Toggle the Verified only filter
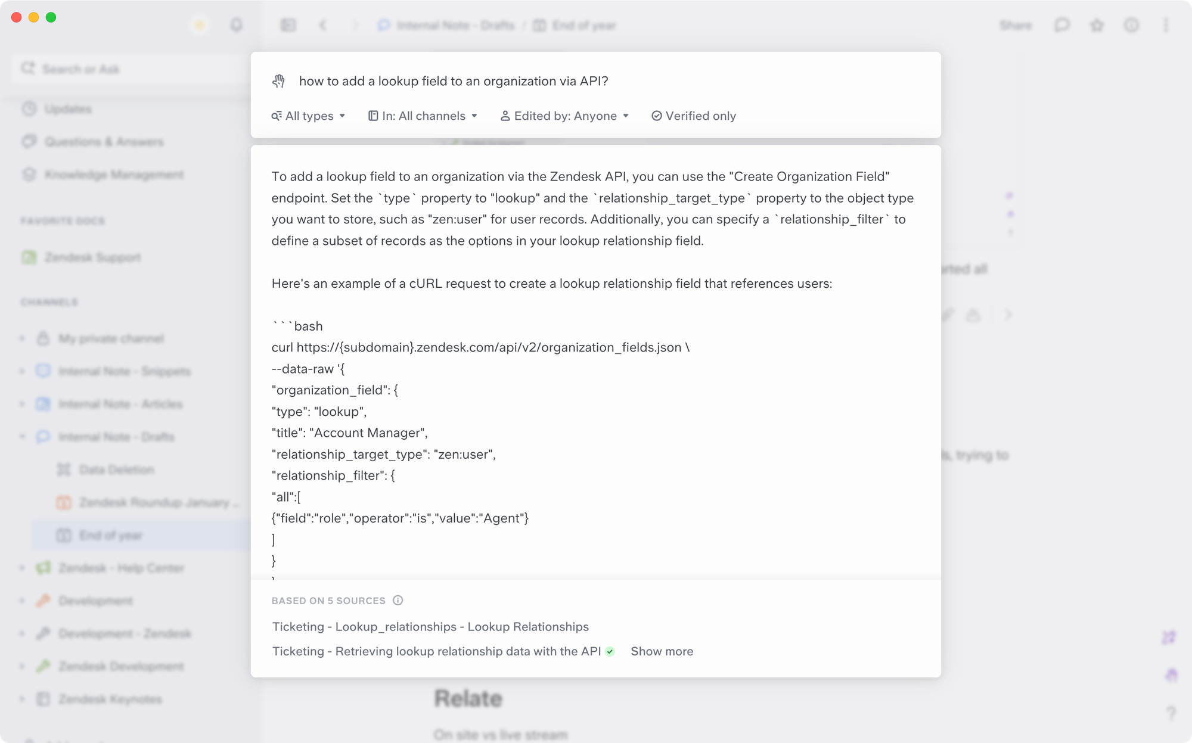 [694, 116]
